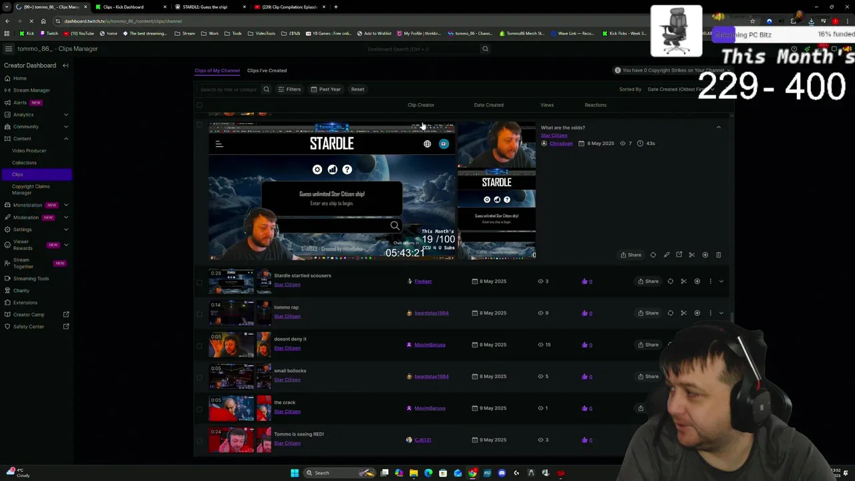Click circular target icon of expanded clip
The width and height of the screenshot is (855, 481).
[x=653, y=255]
